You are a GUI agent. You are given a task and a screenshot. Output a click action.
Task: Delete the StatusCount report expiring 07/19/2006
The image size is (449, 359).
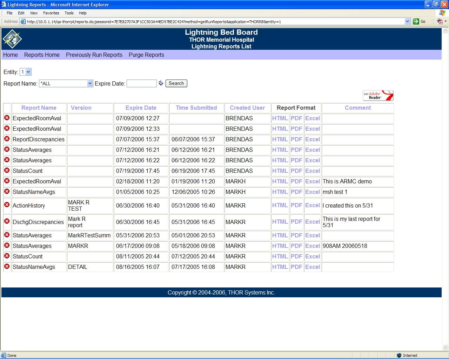tap(7, 170)
